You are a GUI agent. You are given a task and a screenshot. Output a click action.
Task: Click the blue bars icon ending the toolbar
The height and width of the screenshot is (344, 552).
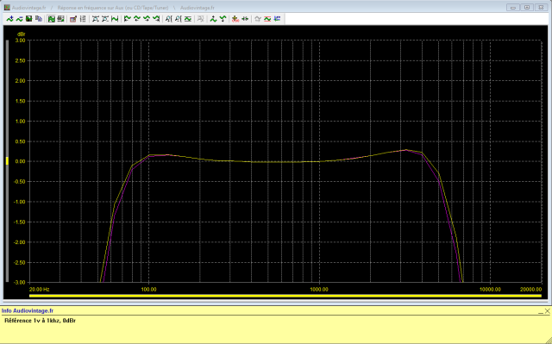click(x=277, y=19)
